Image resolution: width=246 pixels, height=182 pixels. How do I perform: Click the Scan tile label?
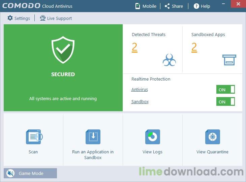coord(33,152)
